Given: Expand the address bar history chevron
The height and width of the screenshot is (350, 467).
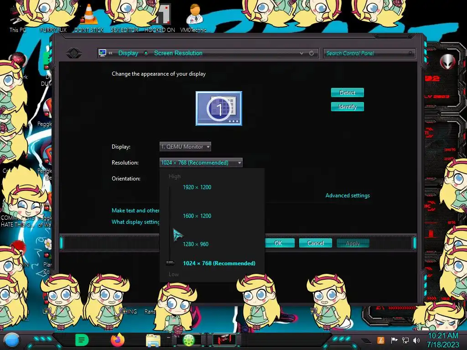Looking at the screenshot, I should [301, 53].
